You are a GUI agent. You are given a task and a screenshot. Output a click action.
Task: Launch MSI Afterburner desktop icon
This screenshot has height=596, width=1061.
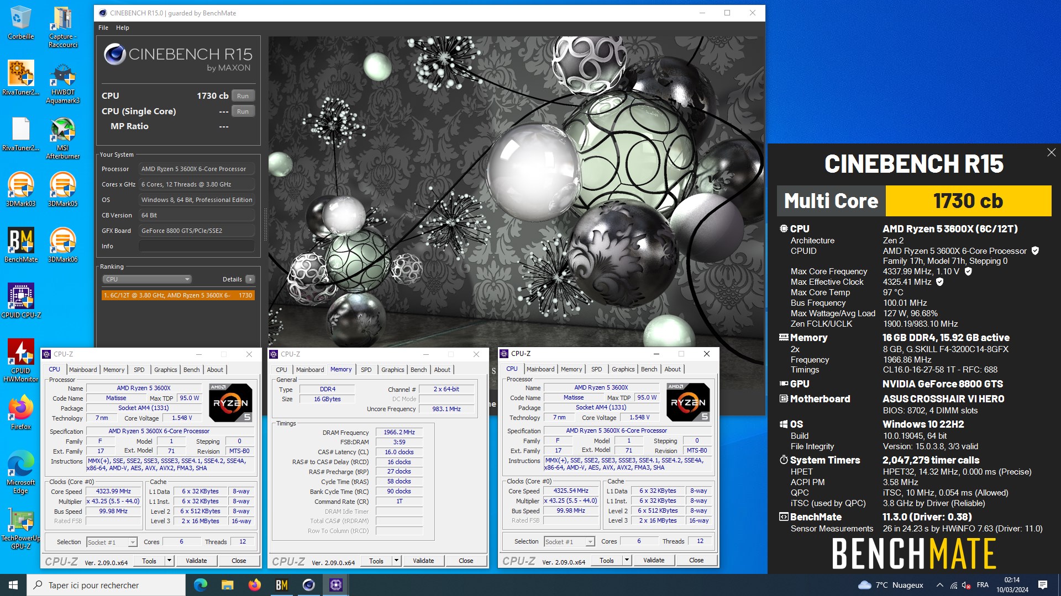62,139
